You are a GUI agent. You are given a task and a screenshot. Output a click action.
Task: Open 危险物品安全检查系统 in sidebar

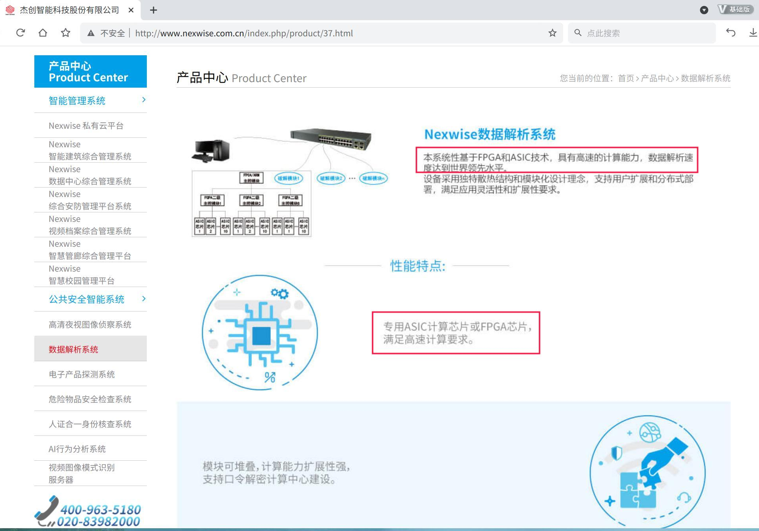point(90,399)
